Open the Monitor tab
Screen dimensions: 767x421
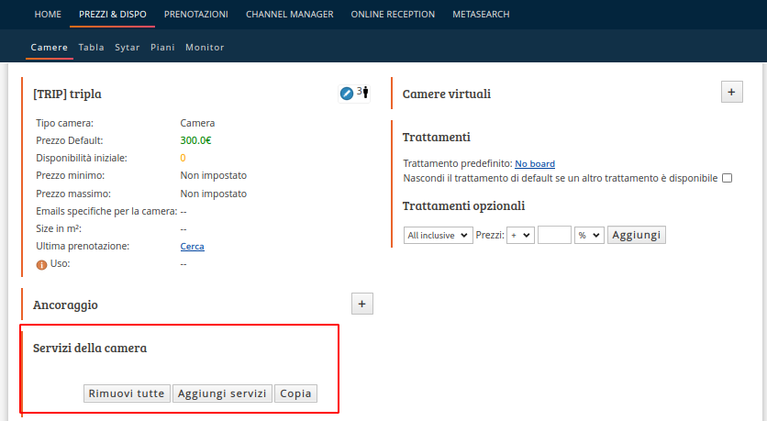205,48
